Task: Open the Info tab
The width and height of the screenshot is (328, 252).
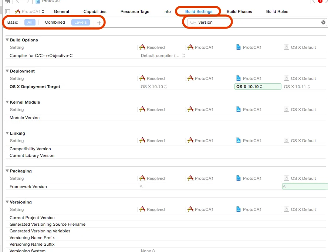Action: 167,11
